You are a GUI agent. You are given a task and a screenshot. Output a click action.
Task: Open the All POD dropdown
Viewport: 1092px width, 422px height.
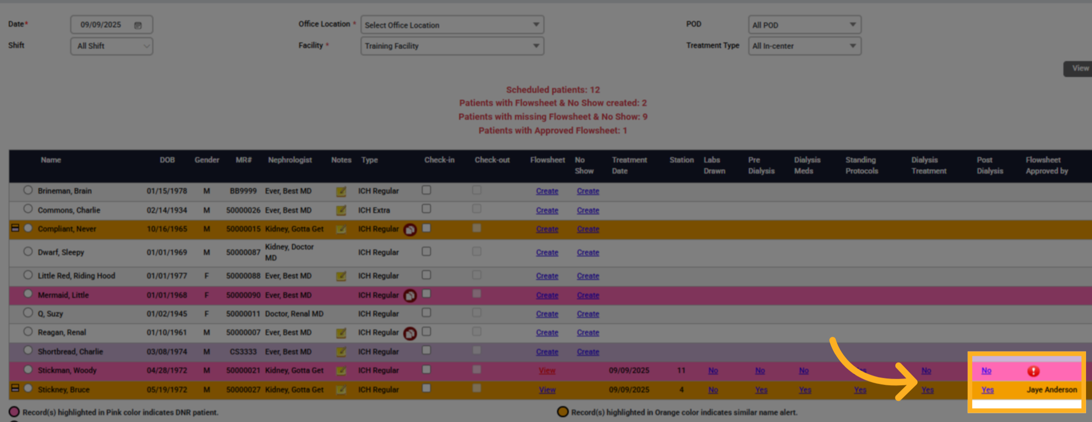[x=804, y=25]
